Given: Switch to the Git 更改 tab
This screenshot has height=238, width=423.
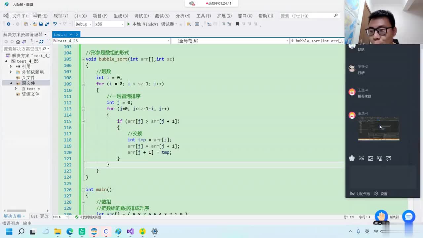Looking at the screenshot, I should 40,216.
